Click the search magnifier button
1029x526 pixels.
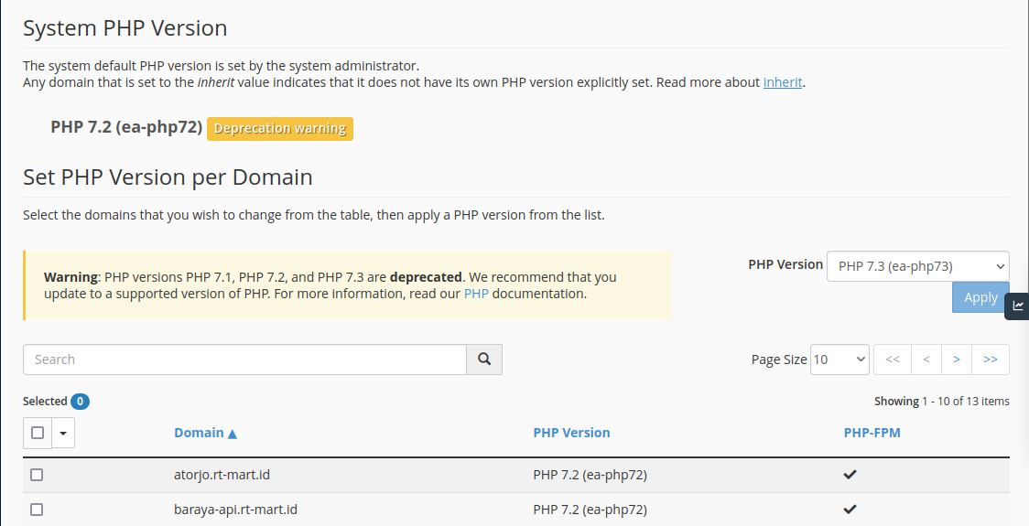(x=484, y=360)
